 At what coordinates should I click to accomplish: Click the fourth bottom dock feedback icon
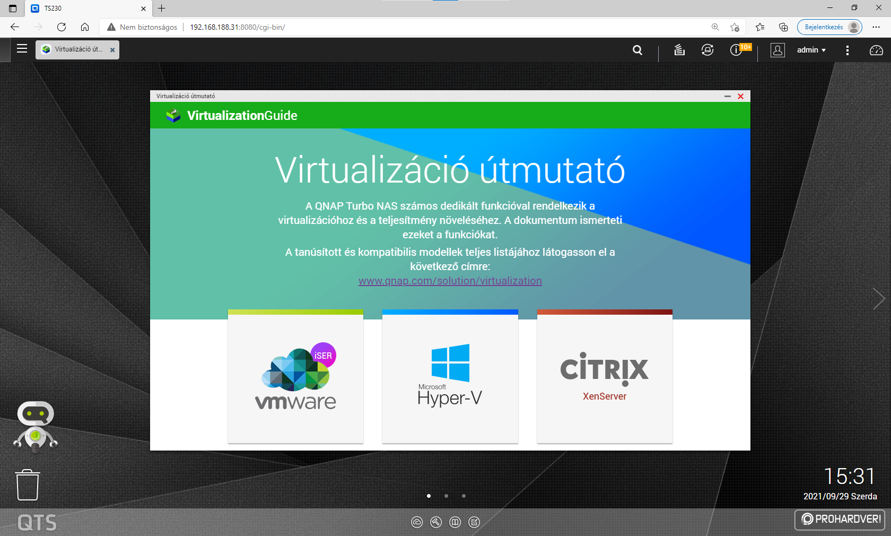point(474,522)
